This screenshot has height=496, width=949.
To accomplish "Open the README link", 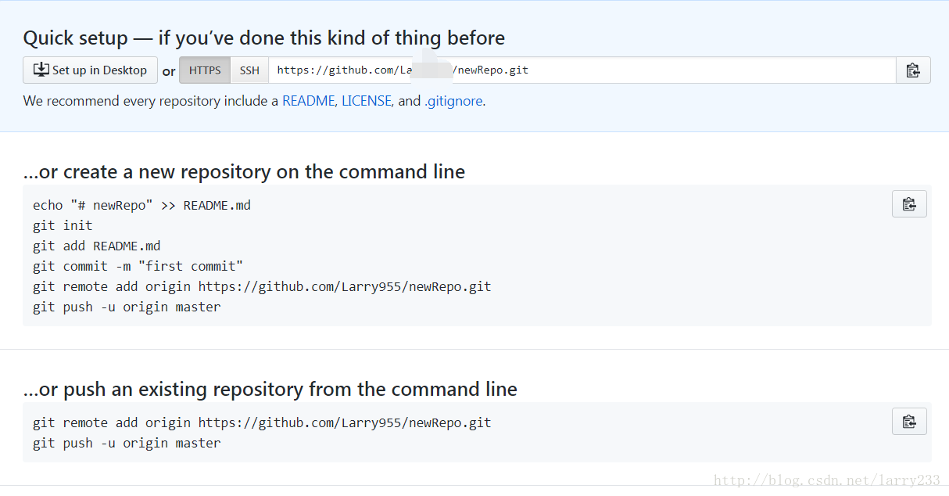I will tap(310, 101).
